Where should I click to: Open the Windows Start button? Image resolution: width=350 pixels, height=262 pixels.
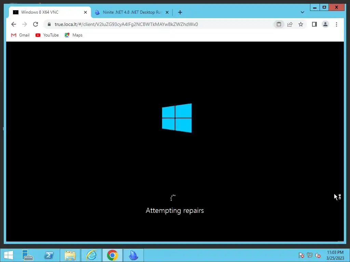[9, 255]
